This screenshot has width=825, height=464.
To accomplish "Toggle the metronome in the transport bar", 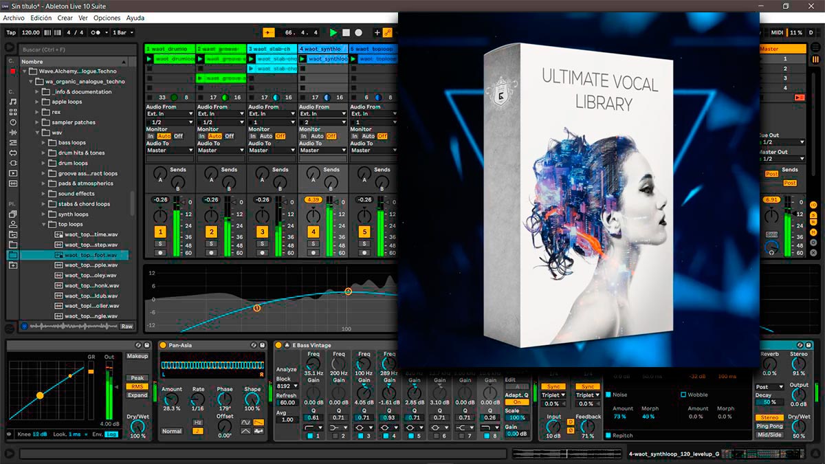I will pyautogui.click(x=98, y=32).
